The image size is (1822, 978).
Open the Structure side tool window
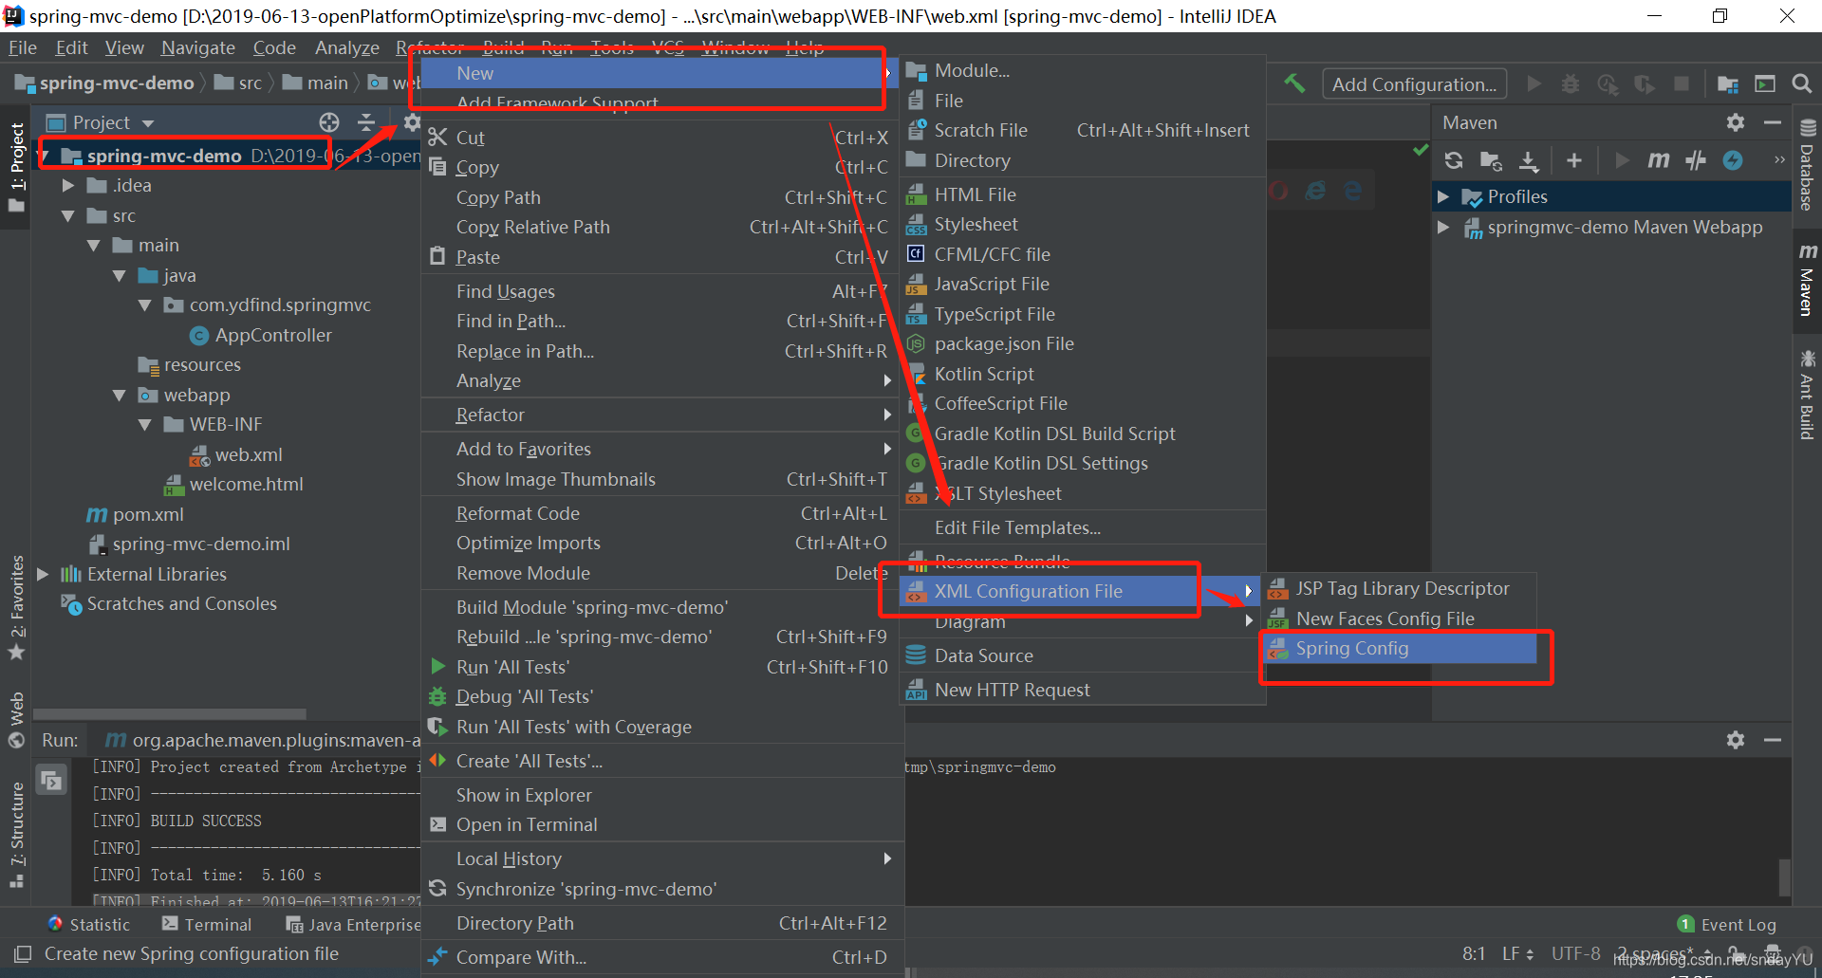tap(16, 835)
